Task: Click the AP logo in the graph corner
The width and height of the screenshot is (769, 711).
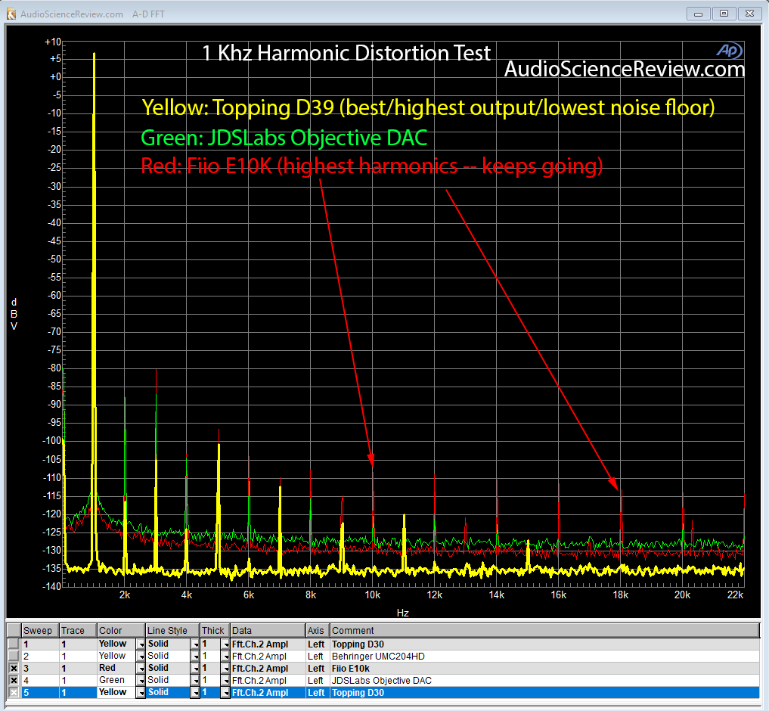Action: pyautogui.click(x=729, y=50)
